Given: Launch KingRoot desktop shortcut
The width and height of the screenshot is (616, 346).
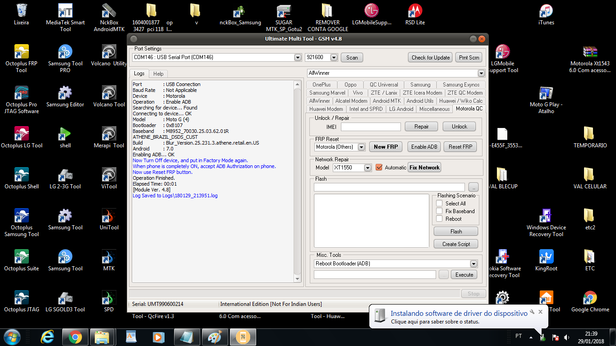Looking at the screenshot, I should pyautogui.click(x=546, y=260).
